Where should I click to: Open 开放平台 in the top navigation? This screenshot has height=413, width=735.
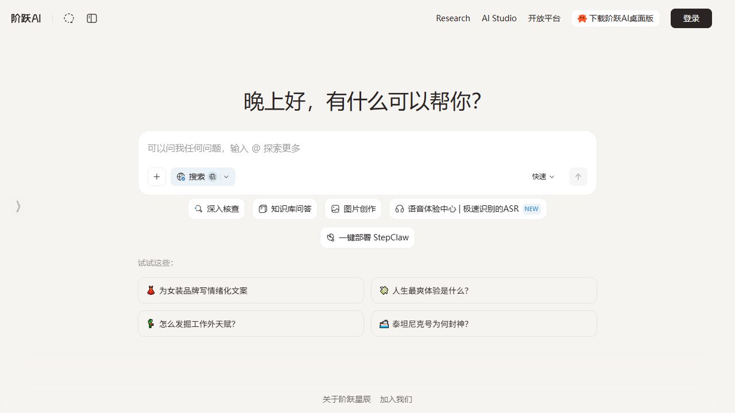[x=544, y=18]
